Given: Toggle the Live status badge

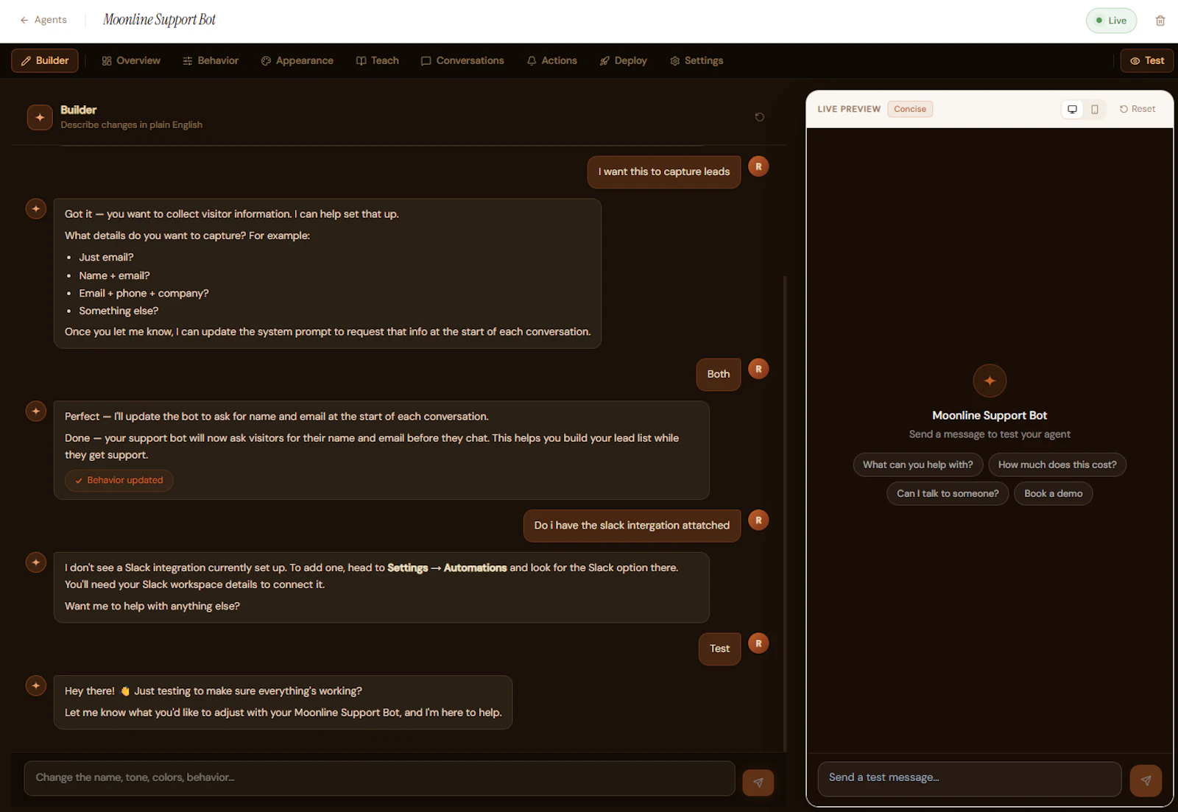Looking at the screenshot, I should click(1111, 21).
